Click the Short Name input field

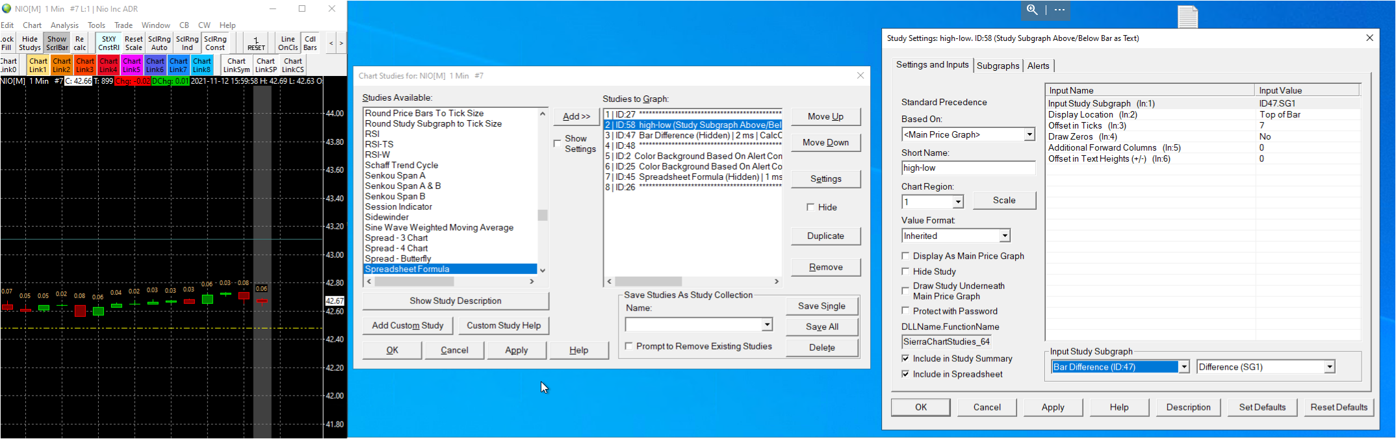tap(968, 168)
